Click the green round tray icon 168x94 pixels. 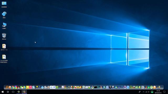pos(152,92)
